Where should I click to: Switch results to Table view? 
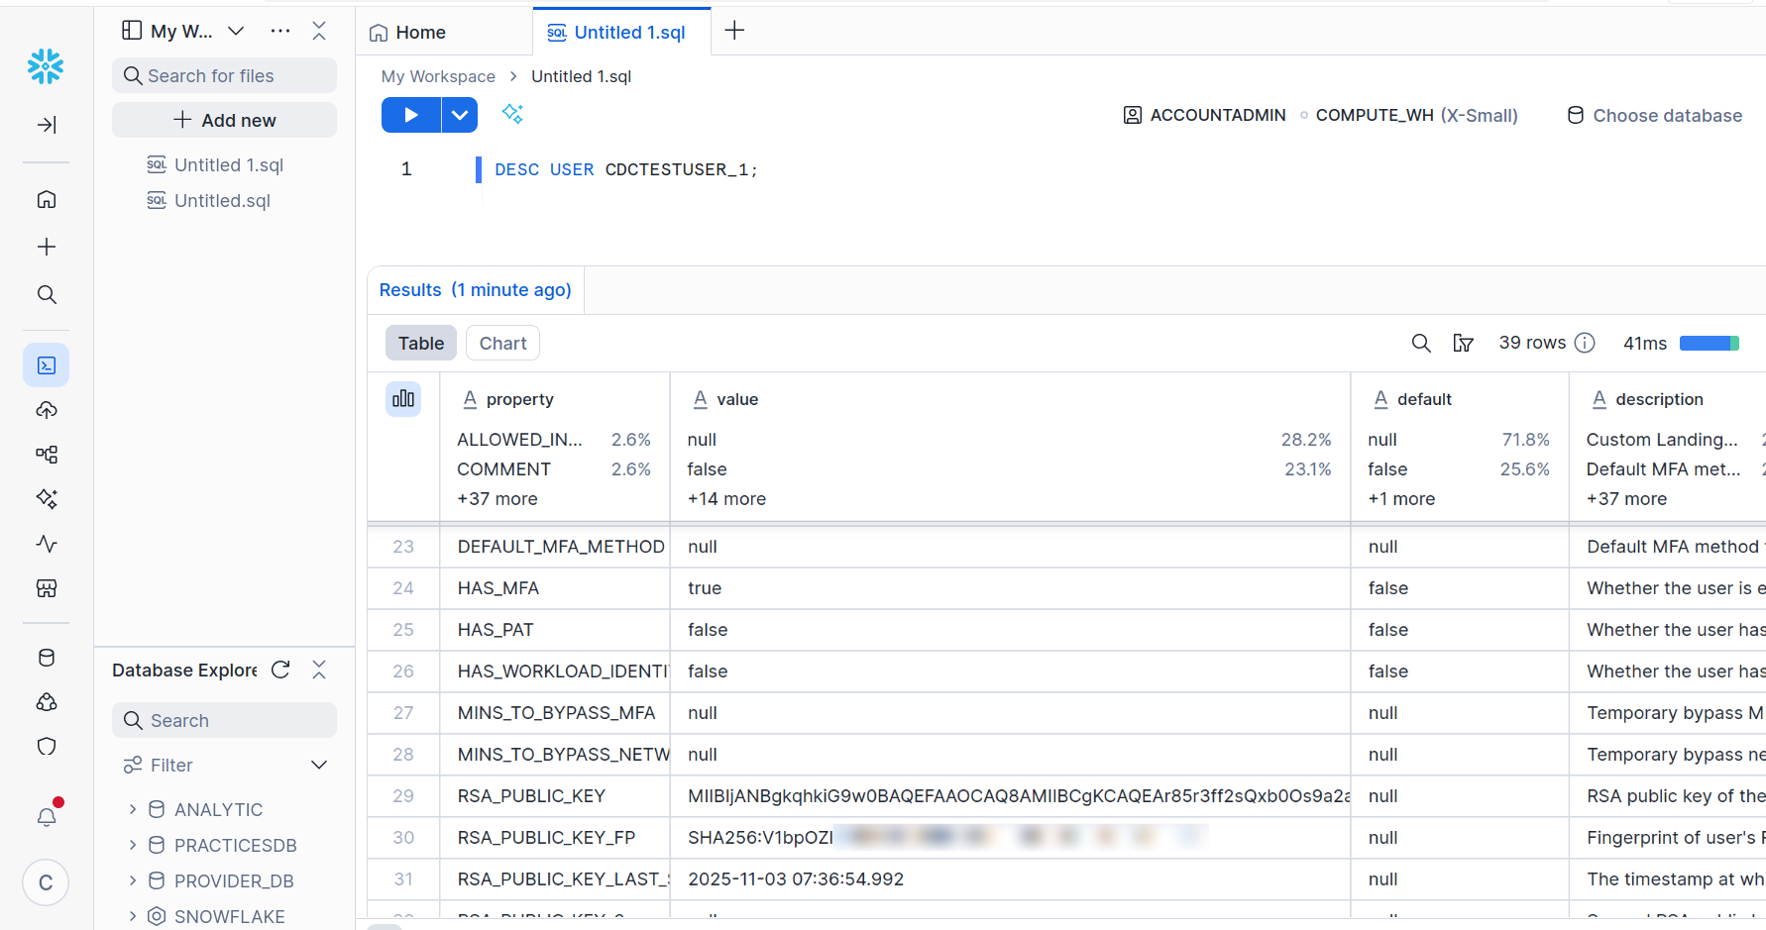[421, 344]
